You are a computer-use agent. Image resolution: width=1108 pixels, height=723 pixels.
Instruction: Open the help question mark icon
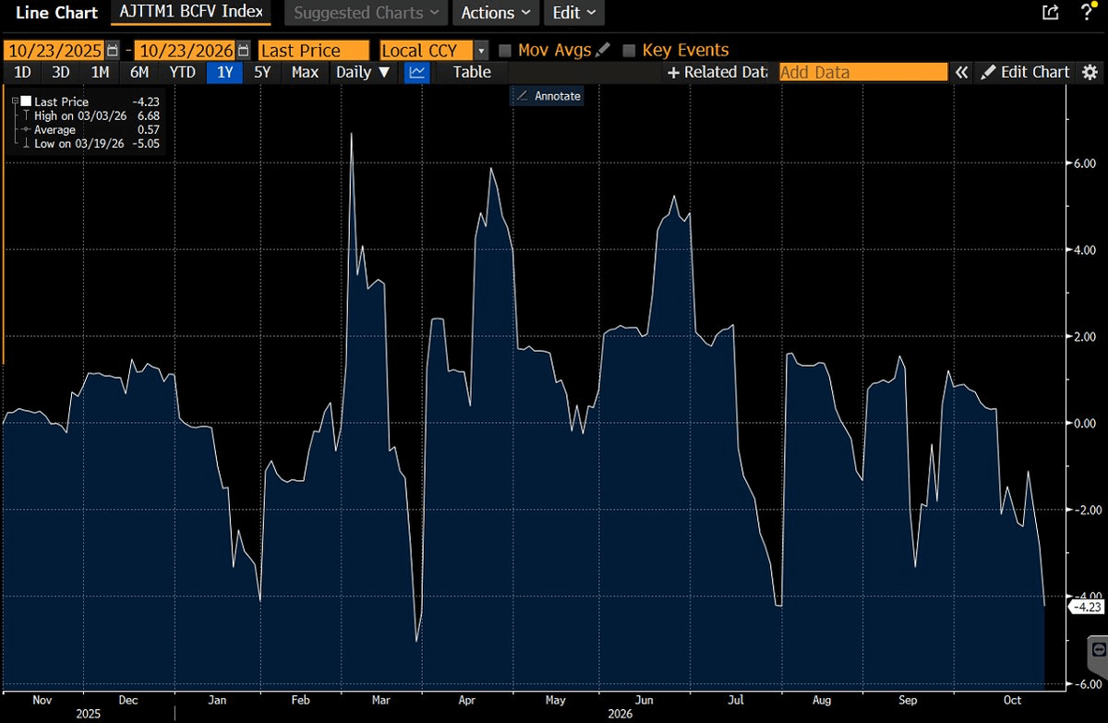pos(1087,13)
